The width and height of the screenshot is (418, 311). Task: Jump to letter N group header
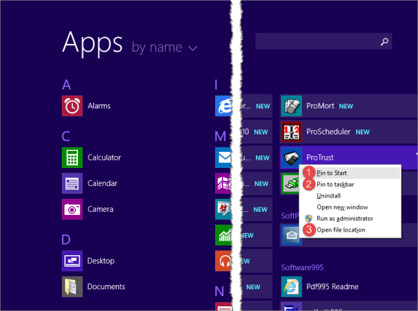coord(220,291)
